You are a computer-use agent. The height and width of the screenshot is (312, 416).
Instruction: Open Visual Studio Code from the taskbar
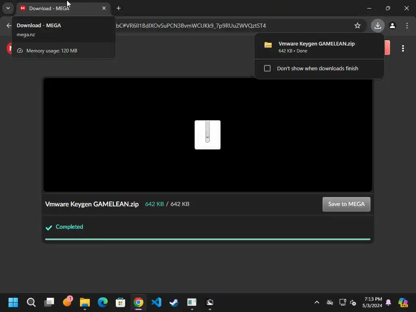click(156, 302)
